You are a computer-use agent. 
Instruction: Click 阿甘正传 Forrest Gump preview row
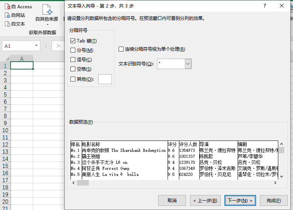105,168
